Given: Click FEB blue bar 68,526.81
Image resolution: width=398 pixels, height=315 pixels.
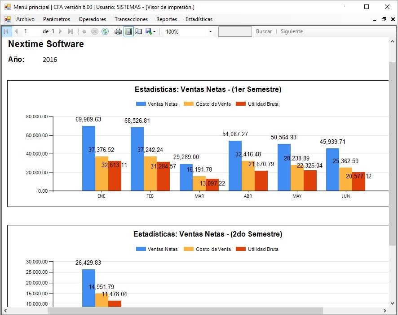Looking at the screenshot, I should tap(137, 159).
